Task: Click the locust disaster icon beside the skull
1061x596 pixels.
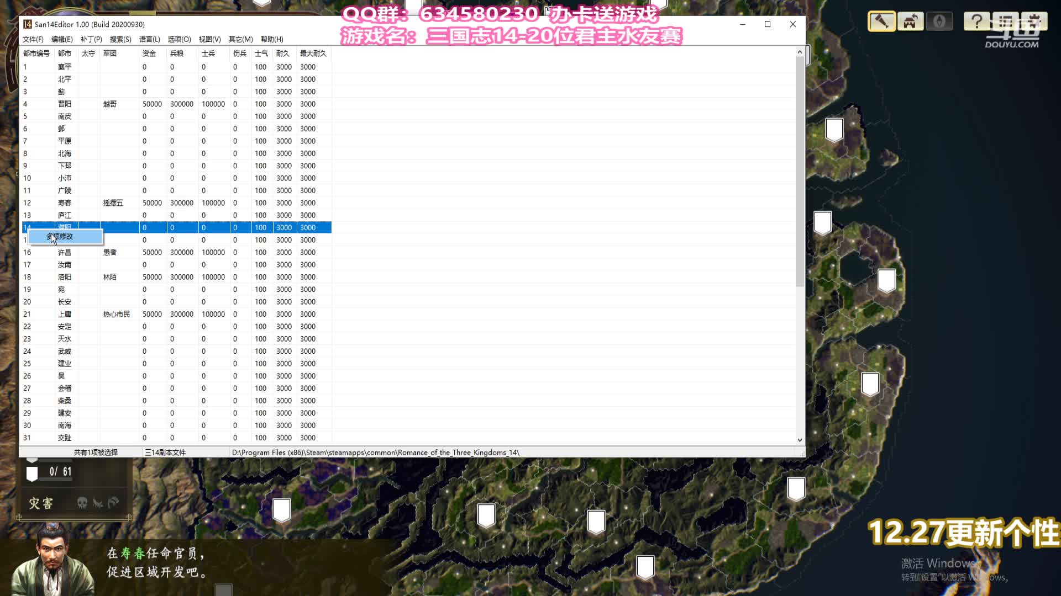Action: 98,503
